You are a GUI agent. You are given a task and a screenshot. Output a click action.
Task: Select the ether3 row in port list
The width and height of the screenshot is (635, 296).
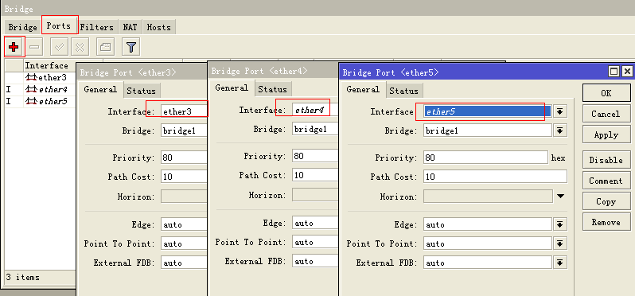point(40,77)
